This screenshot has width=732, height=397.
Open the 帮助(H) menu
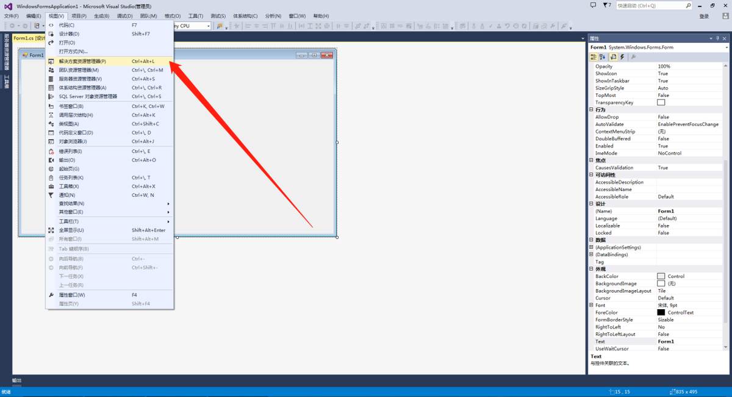(321, 16)
